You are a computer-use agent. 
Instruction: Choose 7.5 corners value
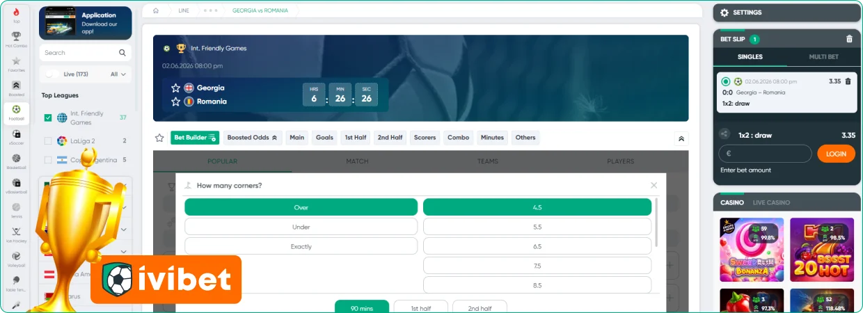537,266
